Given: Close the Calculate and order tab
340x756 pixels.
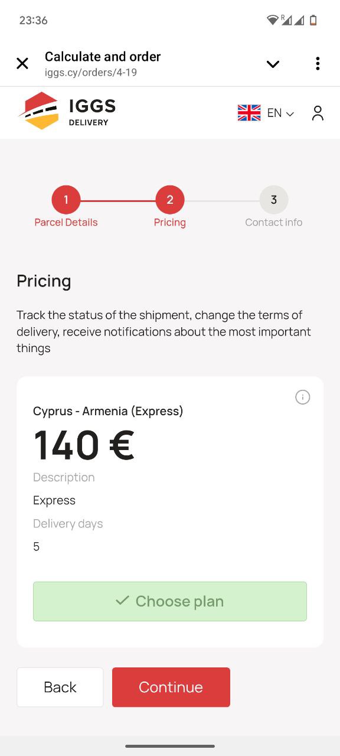Looking at the screenshot, I should tap(22, 64).
